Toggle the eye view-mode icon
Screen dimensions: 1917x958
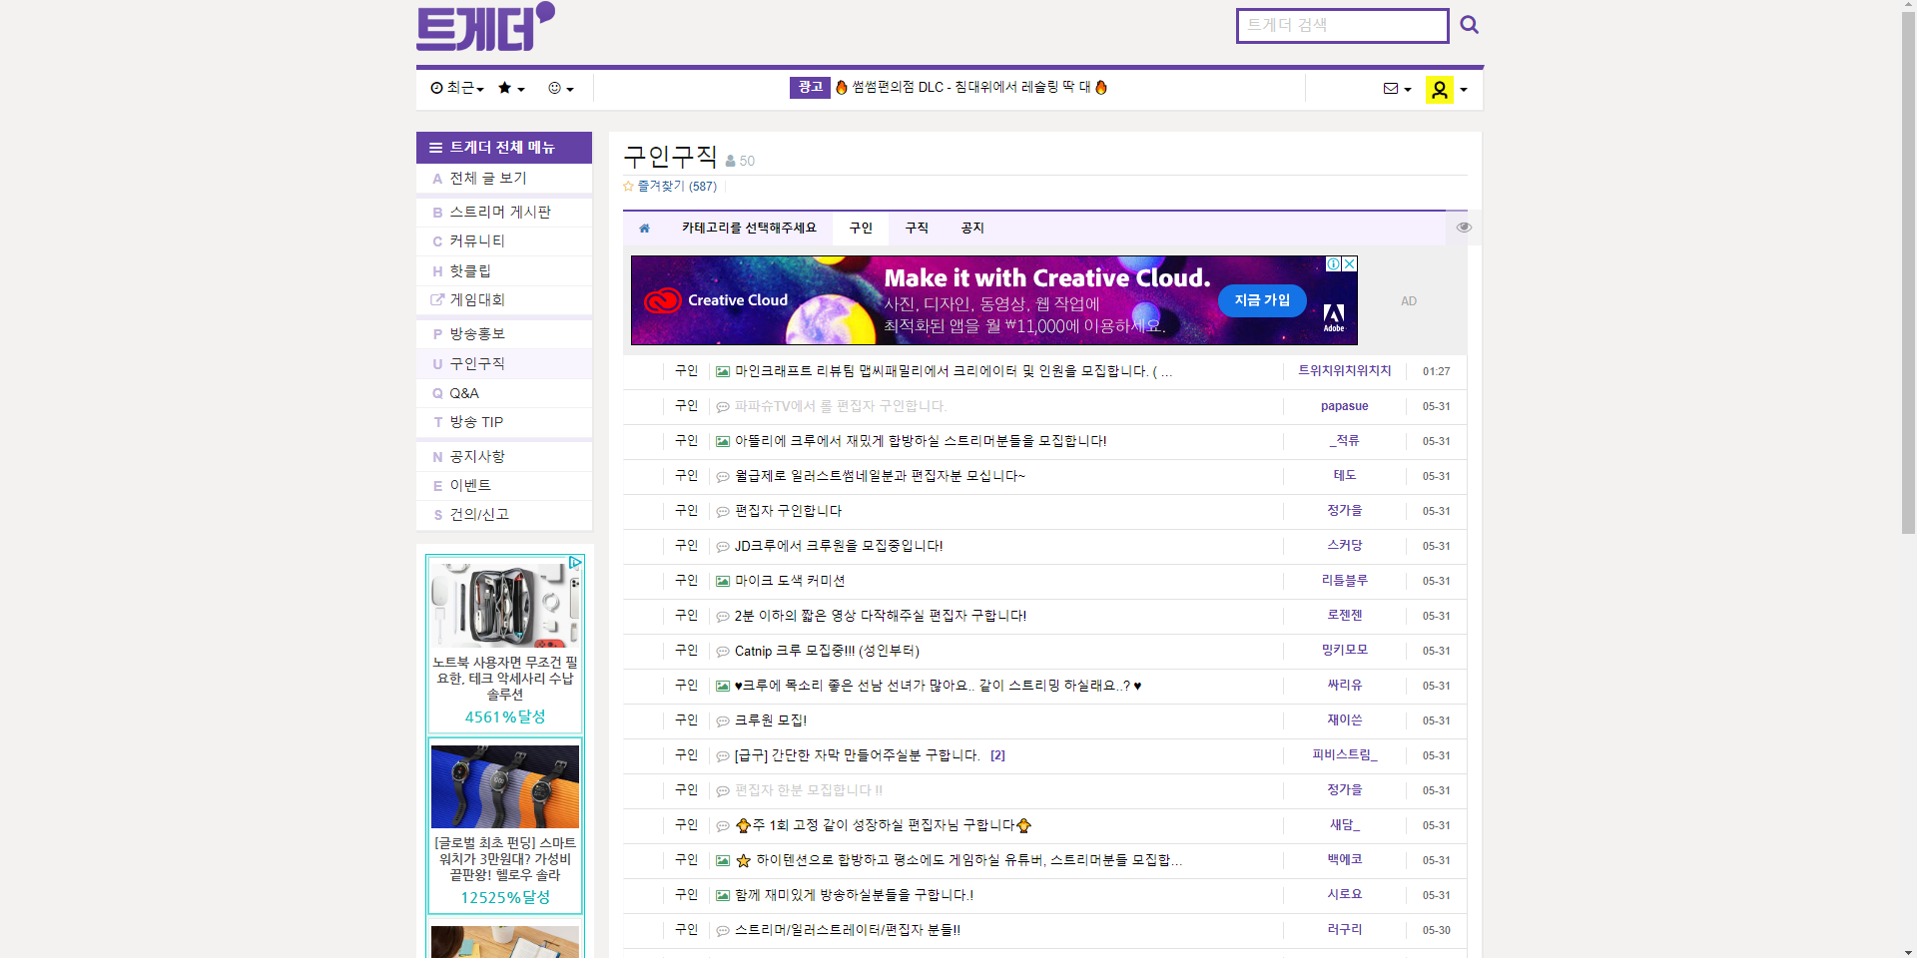(1464, 228)
